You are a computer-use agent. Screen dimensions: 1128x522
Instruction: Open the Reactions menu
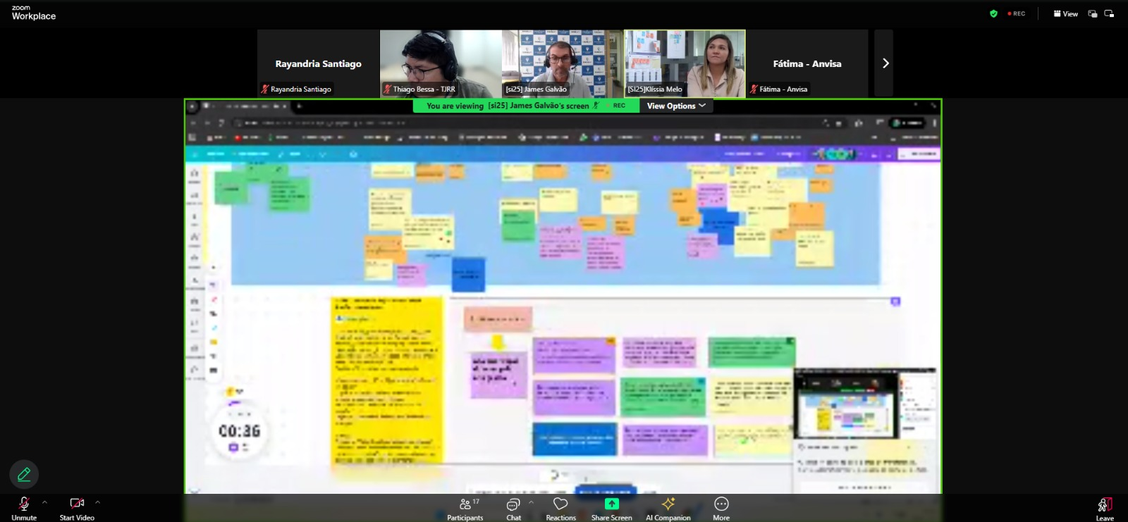[560, 507]
